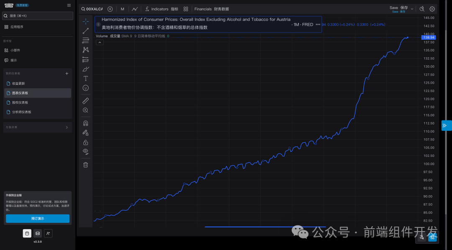Expand the Save dropdown arrow
This screenshot has height=250, width=452.
click(412, 9)
